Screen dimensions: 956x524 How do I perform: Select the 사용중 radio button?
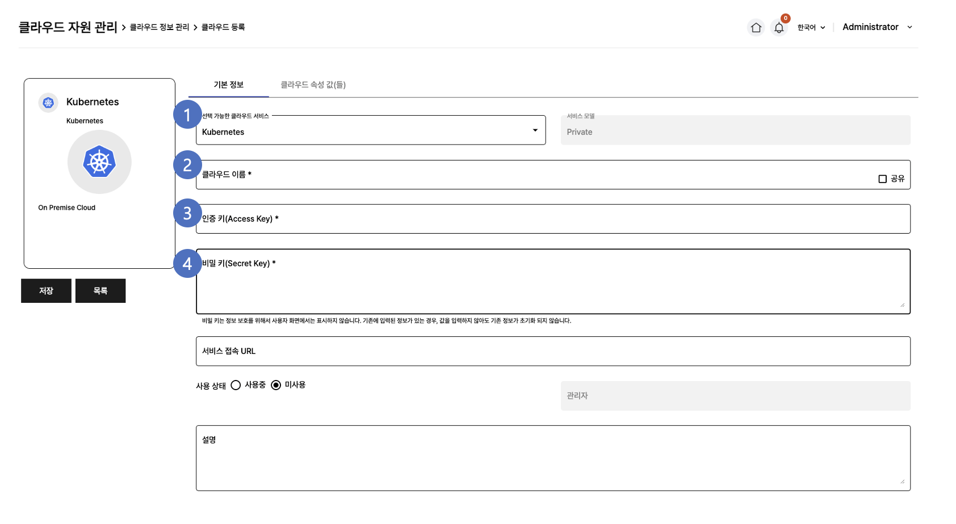pyautogui.click(x=236, y=385)
